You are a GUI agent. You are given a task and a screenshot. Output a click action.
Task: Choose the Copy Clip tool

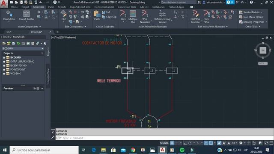point(109,17)
